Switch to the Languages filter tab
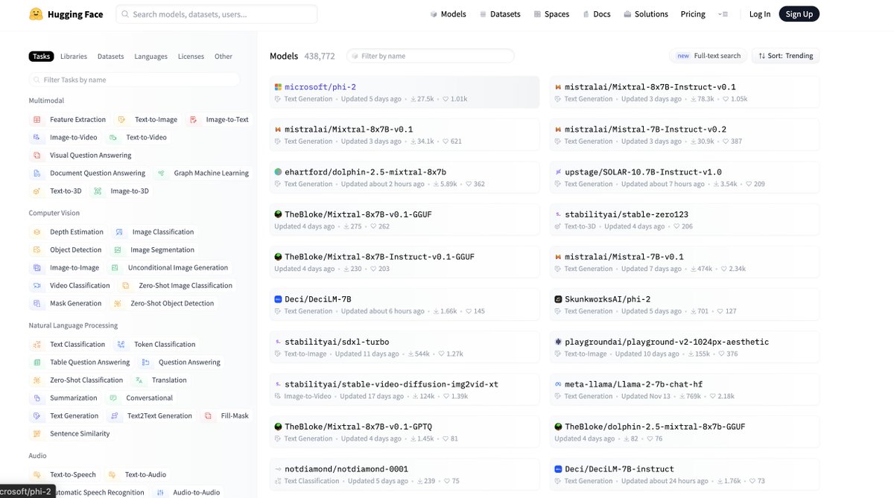Screen dimensions: 894x498 tap(151, 57)
